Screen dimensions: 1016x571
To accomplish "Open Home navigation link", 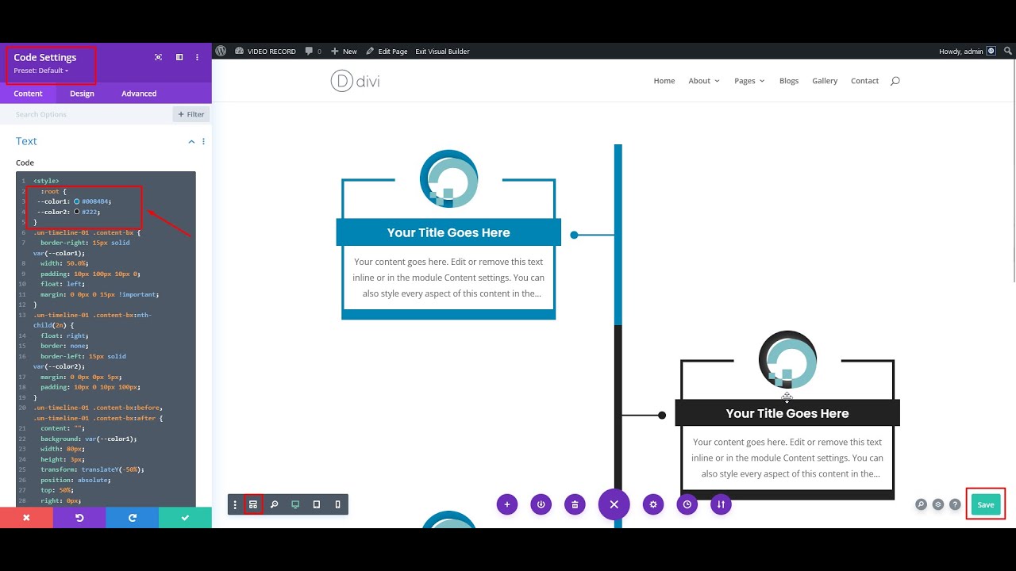I will click(664, 81).
